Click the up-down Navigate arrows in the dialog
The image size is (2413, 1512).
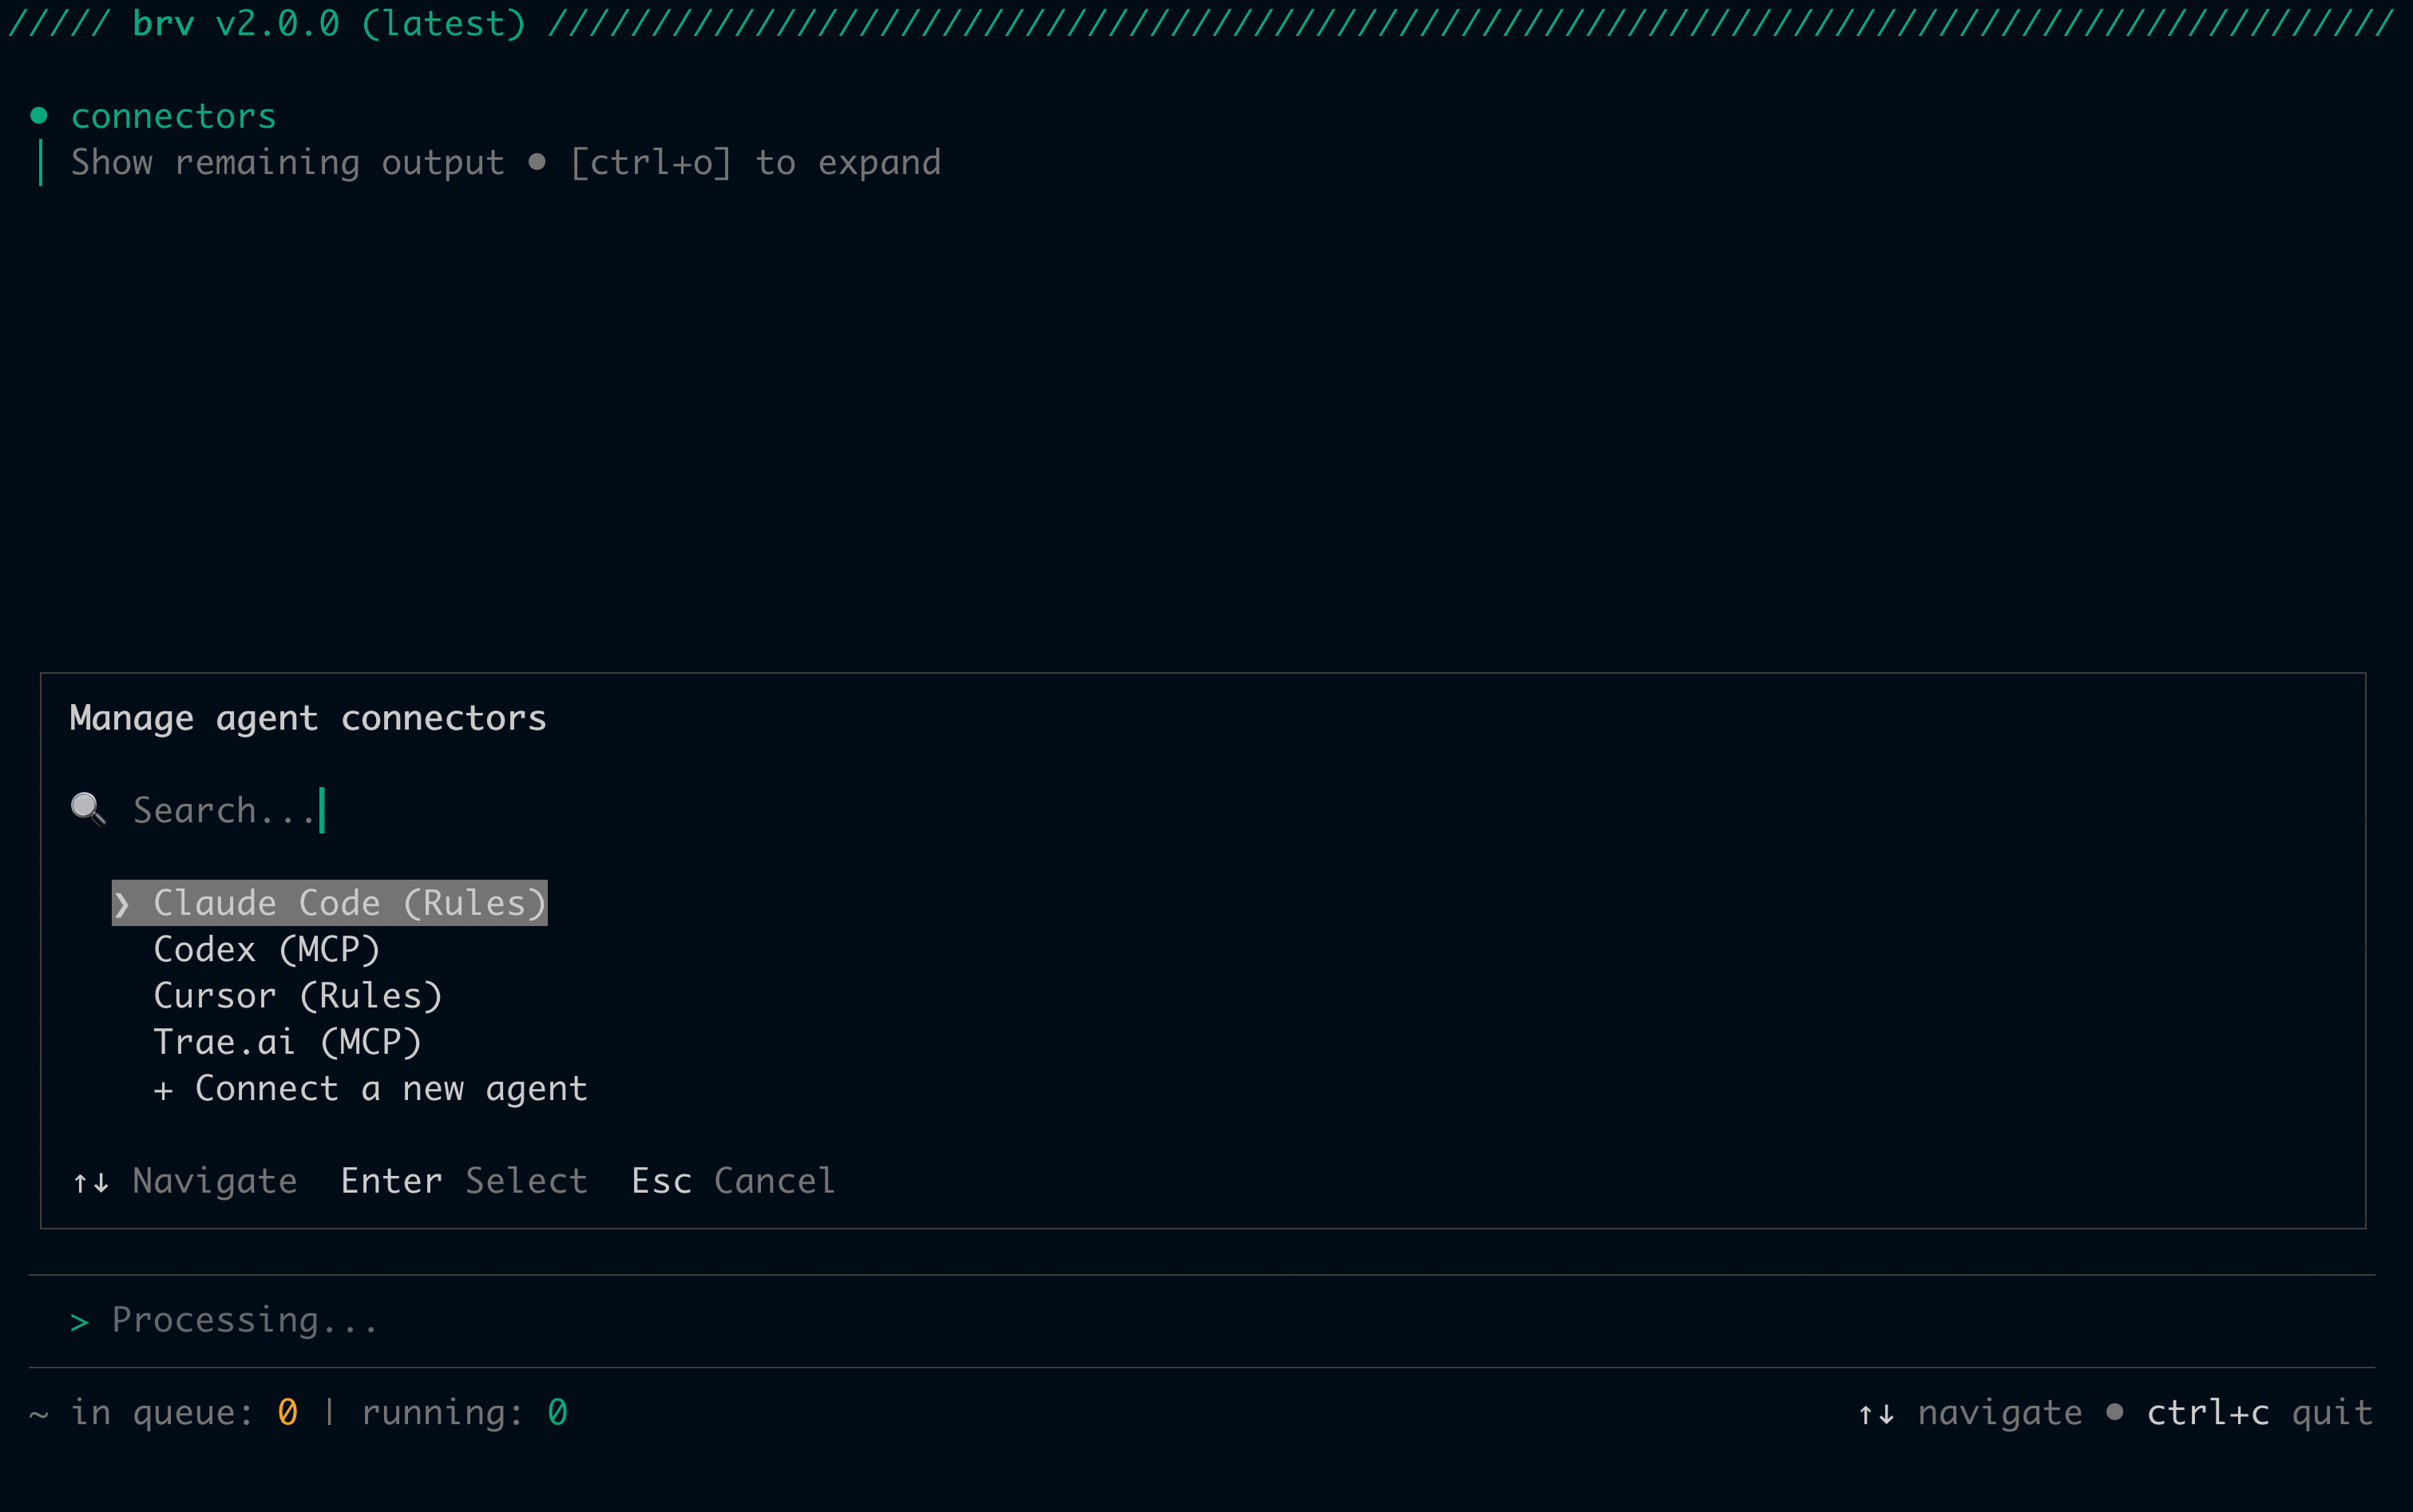[x=91, y=1182]
